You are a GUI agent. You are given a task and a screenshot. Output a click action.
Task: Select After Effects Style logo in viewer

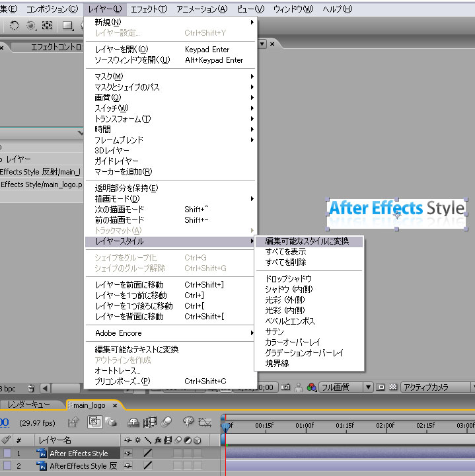click(397, 214)
